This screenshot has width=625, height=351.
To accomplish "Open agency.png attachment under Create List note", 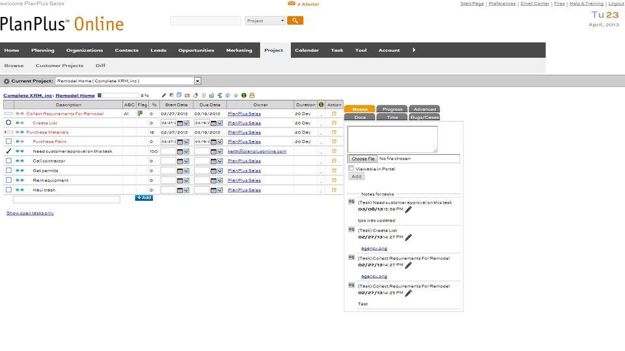I will click(x=374, y=248).
